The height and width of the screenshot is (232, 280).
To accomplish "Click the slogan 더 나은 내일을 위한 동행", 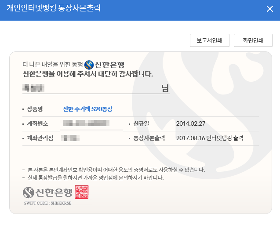I will click(x=53, y=65).
